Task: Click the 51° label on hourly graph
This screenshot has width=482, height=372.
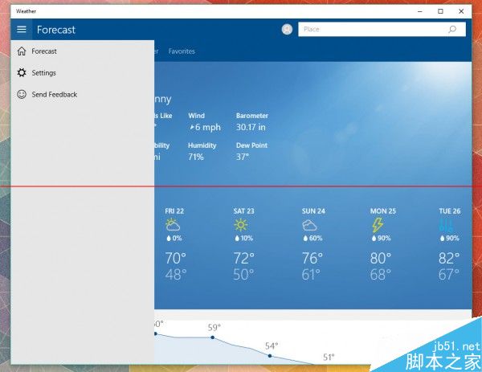Action: (x=329, y=358)
